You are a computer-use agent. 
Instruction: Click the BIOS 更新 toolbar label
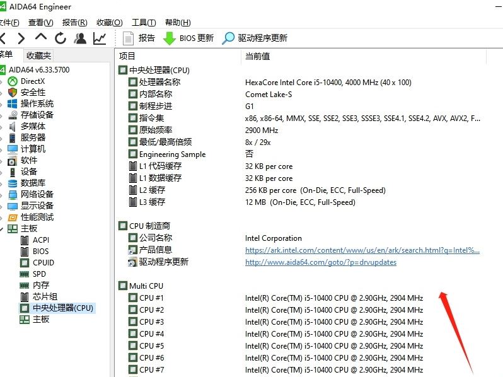click(197, 38)
